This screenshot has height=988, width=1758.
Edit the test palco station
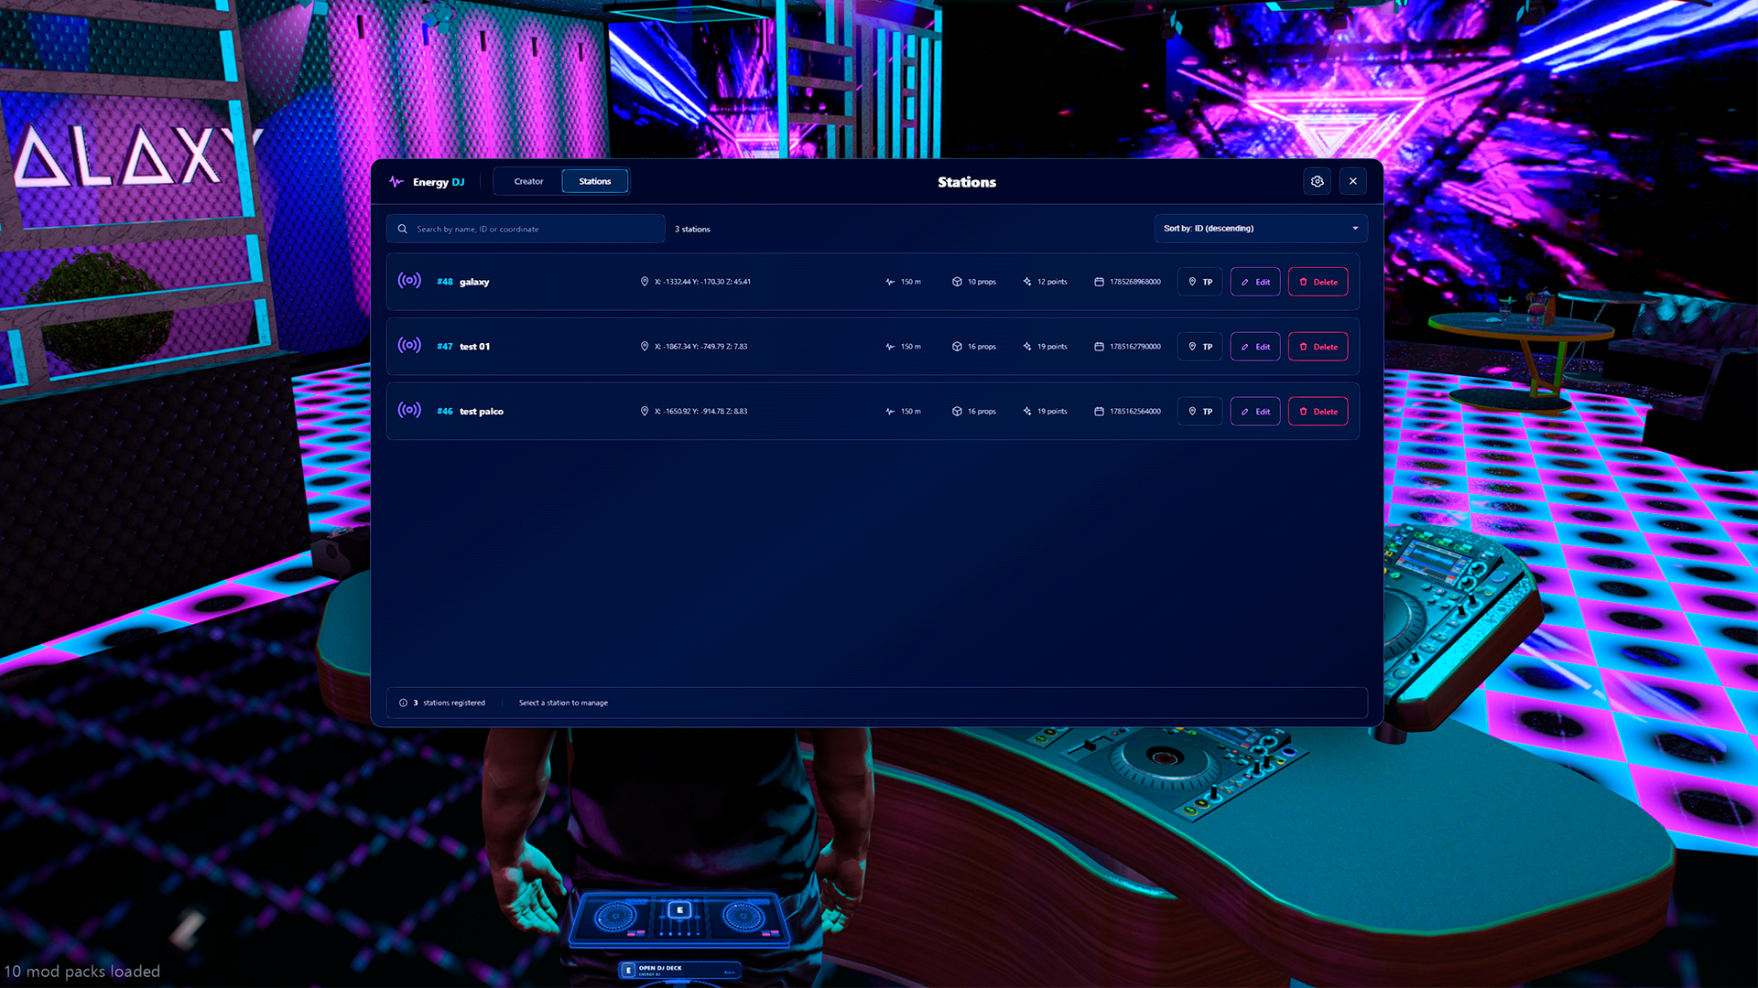(1255, 412)
